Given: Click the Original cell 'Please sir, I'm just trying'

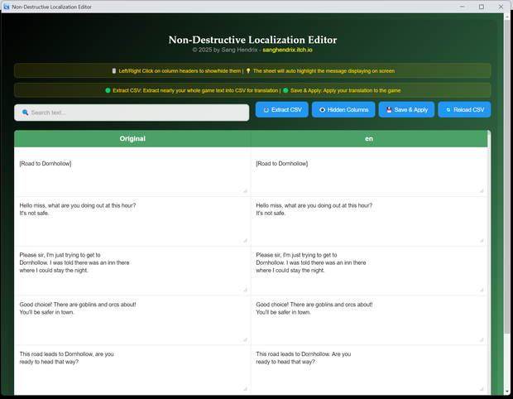Looking at the screenshot, I should [132, 271].
